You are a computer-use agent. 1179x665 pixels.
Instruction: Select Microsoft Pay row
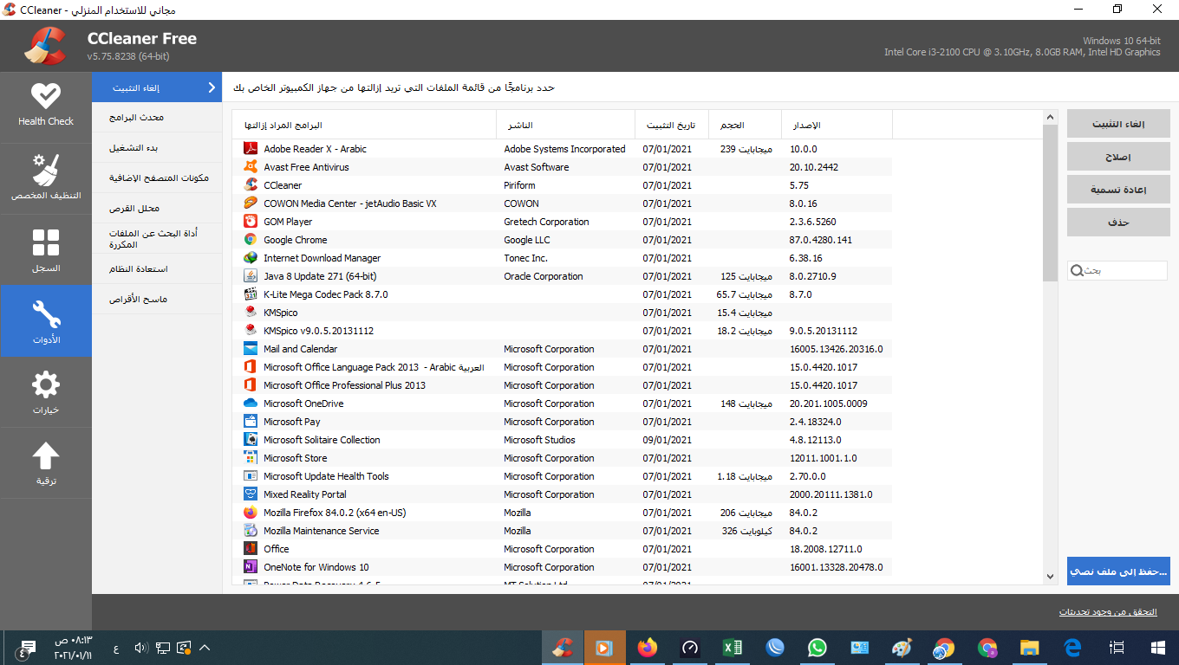pyautogui.click(x=562, y=422)
